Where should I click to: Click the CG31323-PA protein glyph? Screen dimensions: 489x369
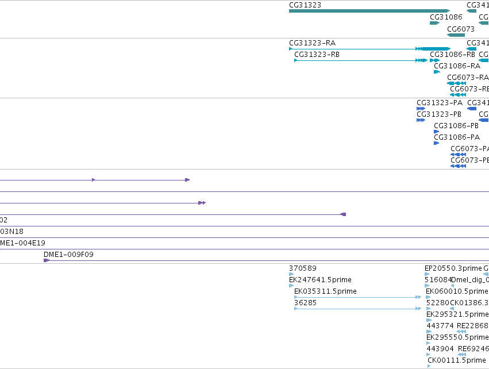click(x=421, y=109)
